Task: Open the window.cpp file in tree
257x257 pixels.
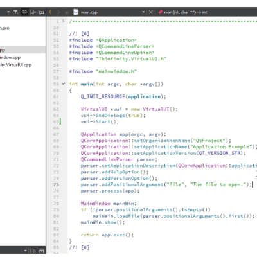Action: coord(10,57)
